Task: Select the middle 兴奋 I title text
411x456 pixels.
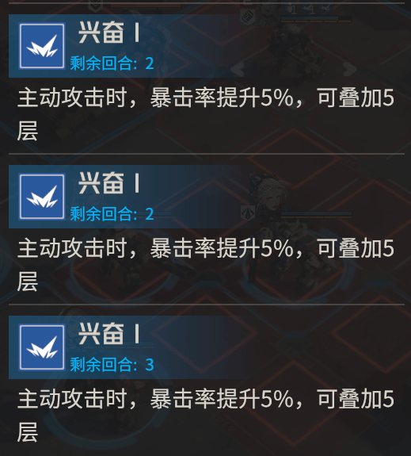Action: pyautogui.click(x=109, y=182)
